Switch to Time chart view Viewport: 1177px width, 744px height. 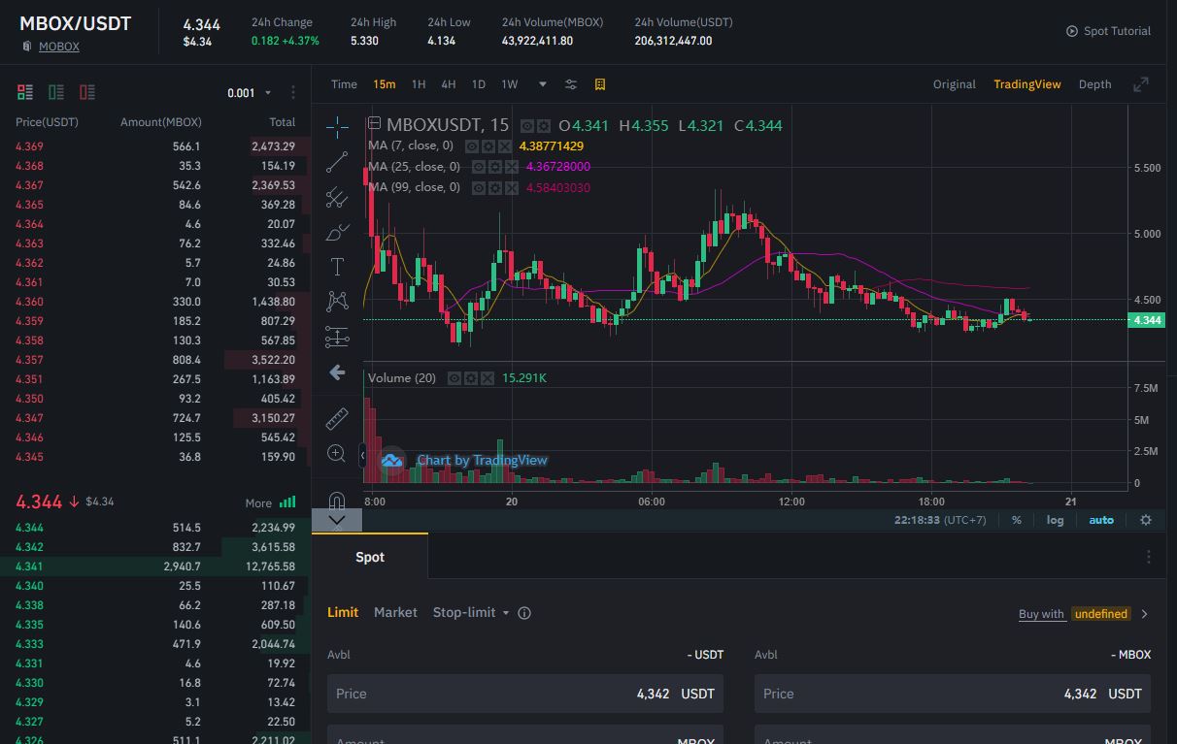[344, 84]
